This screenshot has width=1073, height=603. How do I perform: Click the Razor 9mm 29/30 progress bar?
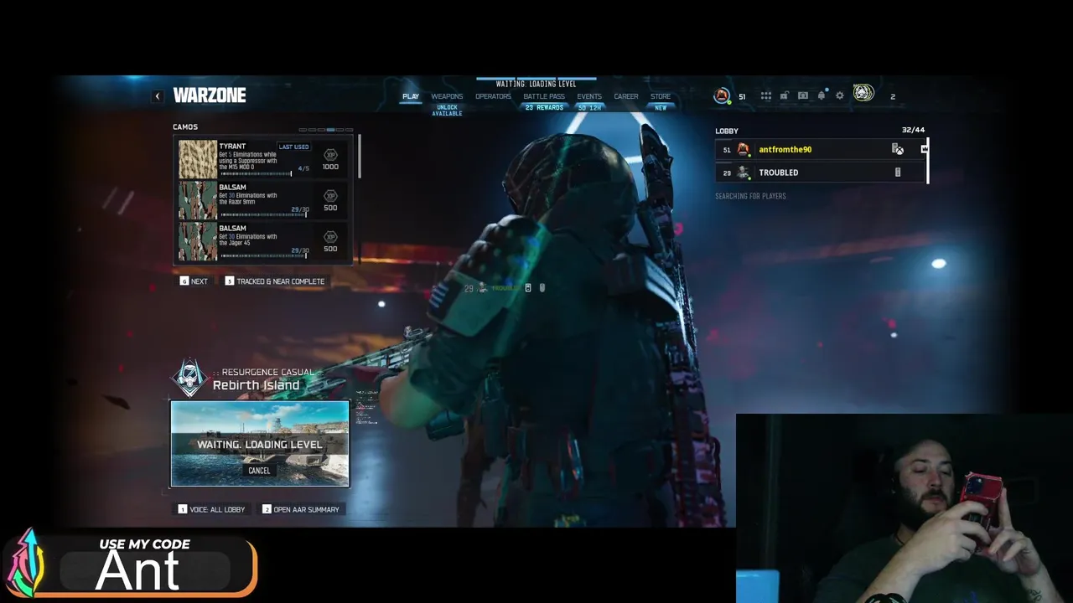point(262,215)
